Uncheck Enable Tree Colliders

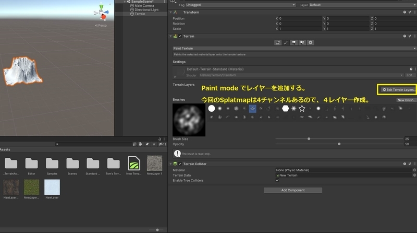(x=277, y=180)
